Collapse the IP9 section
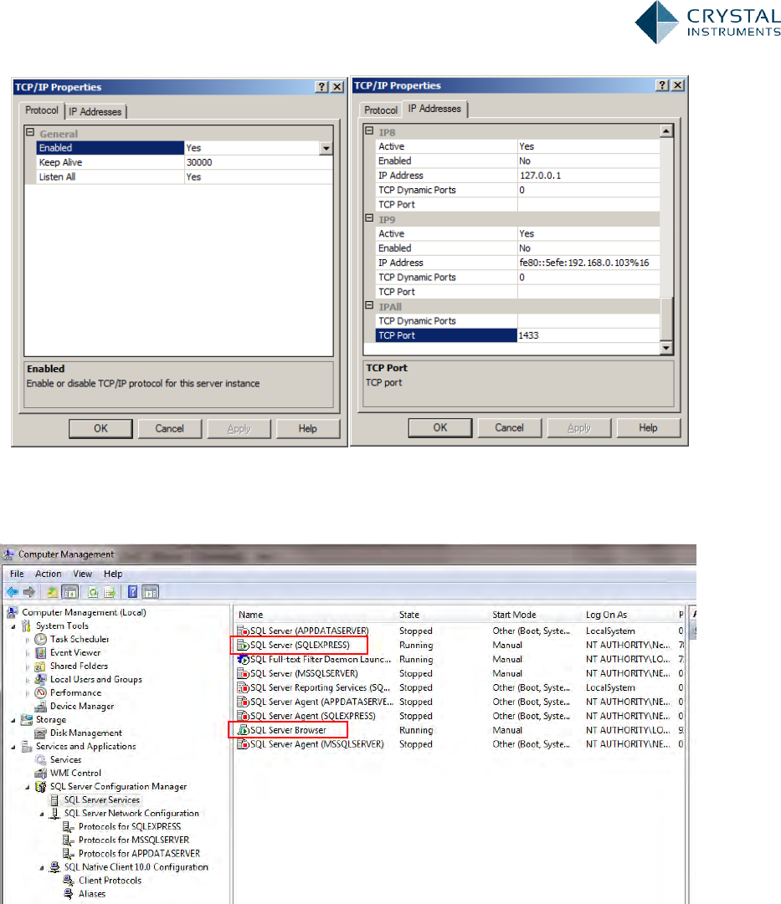The height and width of the screenshot is (904, 781). [x=369, y=218]
